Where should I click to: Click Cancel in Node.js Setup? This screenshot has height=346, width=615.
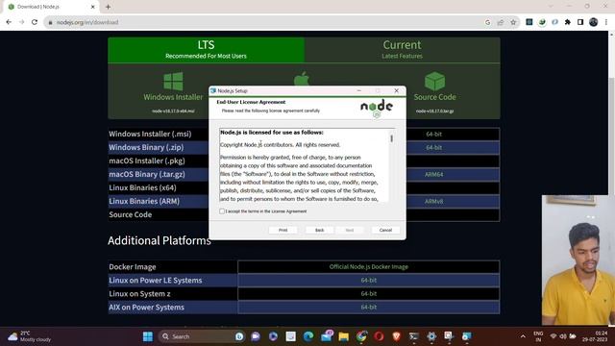tap(385, 230)
